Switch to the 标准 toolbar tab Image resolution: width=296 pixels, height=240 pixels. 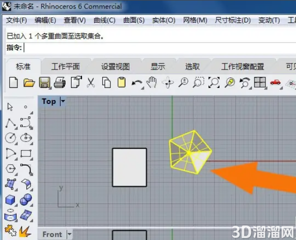[23, 66]
